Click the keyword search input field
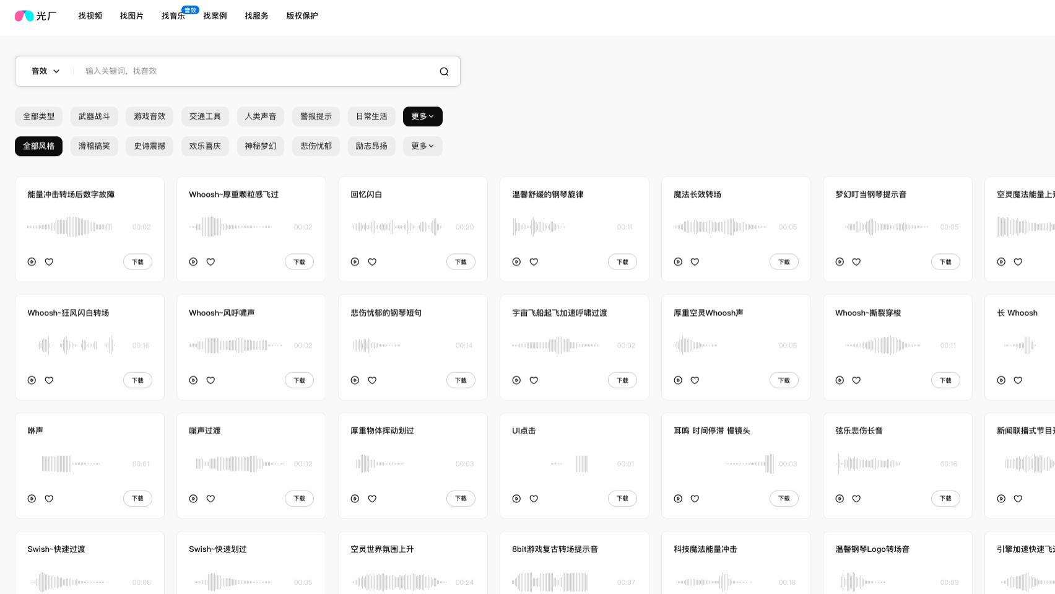Image resolution: width=1055 pixels, height=594 pixels. click(248, 71)
